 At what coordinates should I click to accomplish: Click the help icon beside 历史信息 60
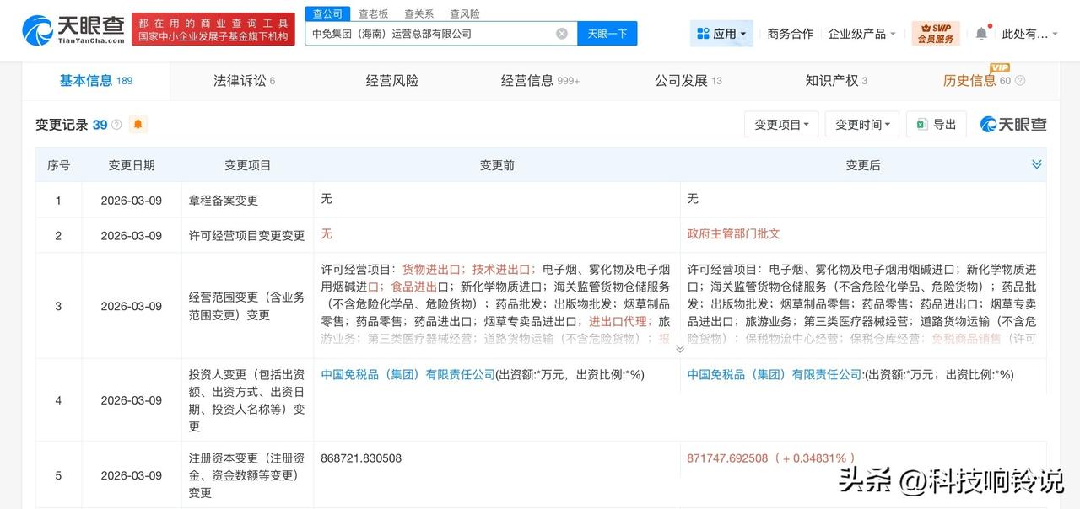tap(1020, 81)
